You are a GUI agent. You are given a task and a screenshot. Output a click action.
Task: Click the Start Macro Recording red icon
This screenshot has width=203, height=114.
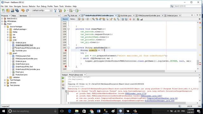130,19
